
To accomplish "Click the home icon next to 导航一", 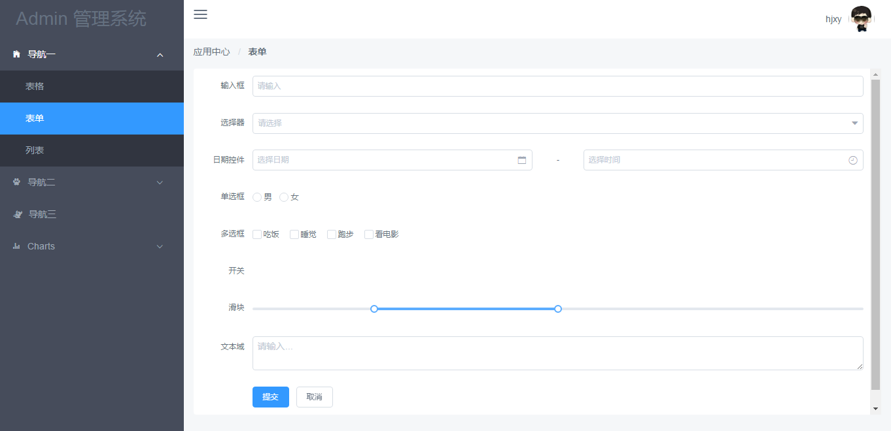I will (16, 54).
